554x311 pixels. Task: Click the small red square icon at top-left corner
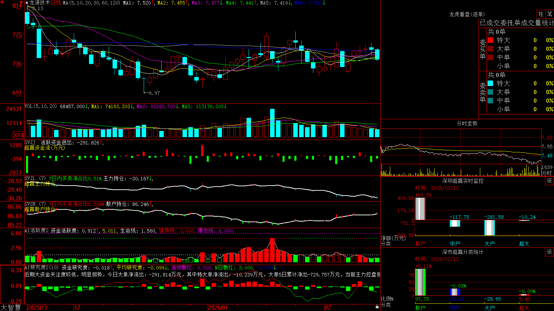click(x=2, y=2)
